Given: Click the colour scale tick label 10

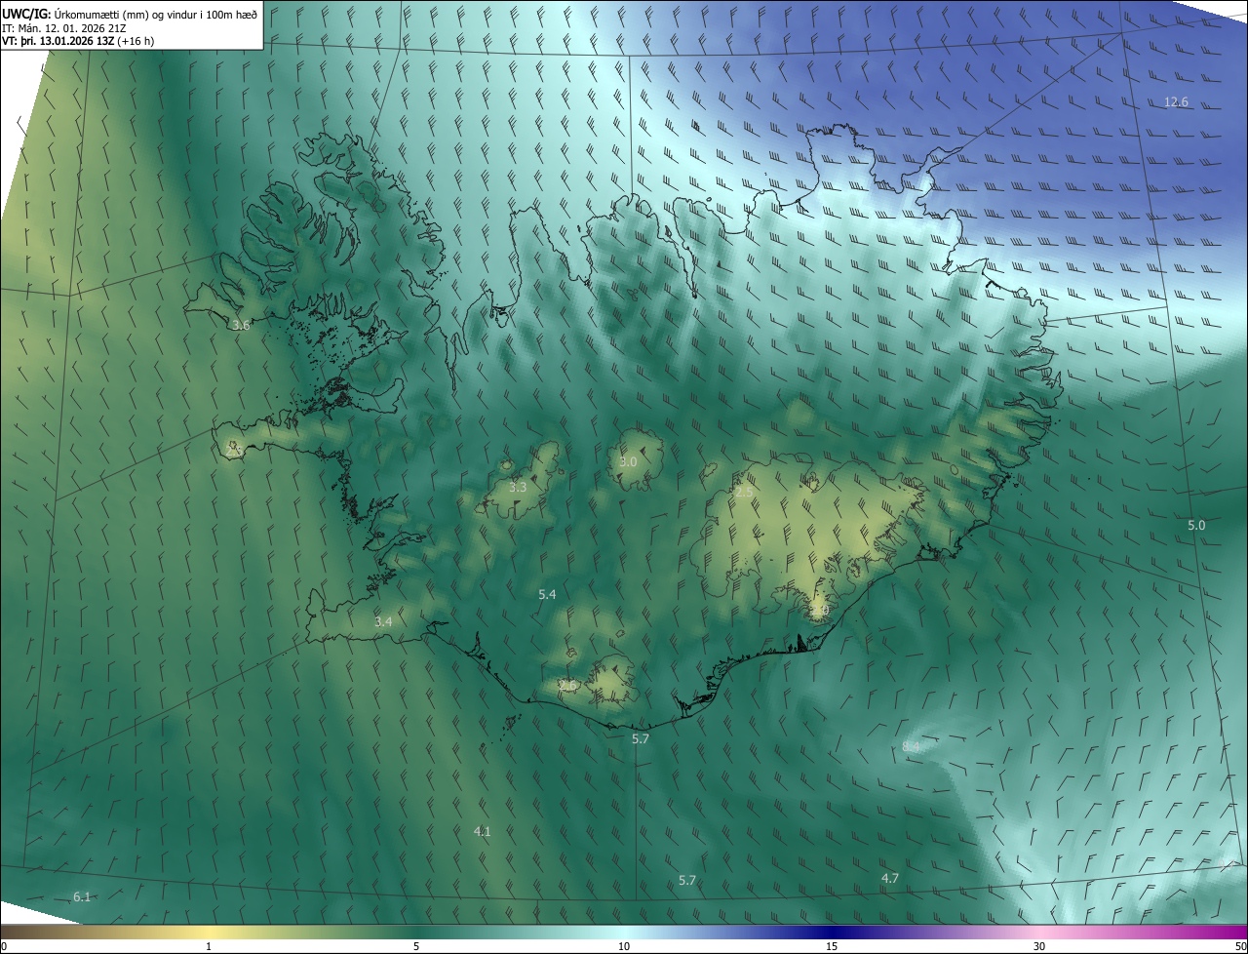Looking at the screenshot, I should pos(624,946).
